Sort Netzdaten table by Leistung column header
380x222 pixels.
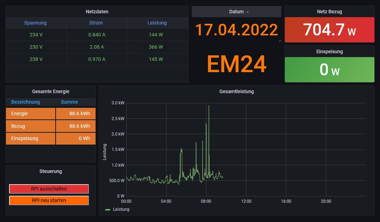[x=157, y=23]
